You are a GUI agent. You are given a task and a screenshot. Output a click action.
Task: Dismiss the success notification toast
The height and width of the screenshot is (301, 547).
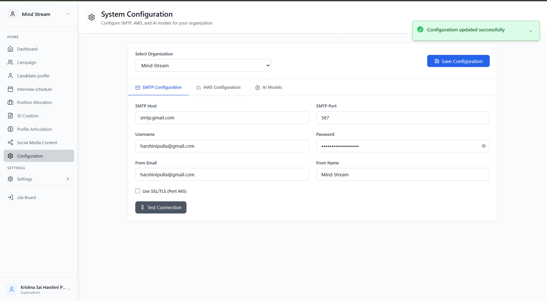pos(531,31)
